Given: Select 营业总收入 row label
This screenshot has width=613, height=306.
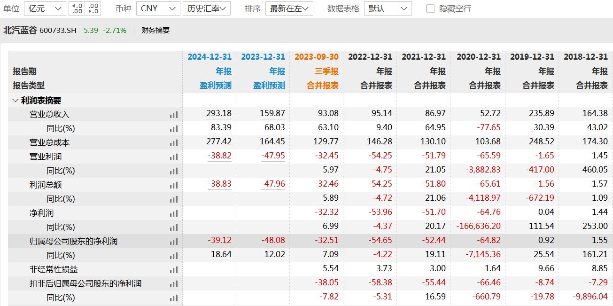Looking at the screenshot, I should tap(50, 114).
